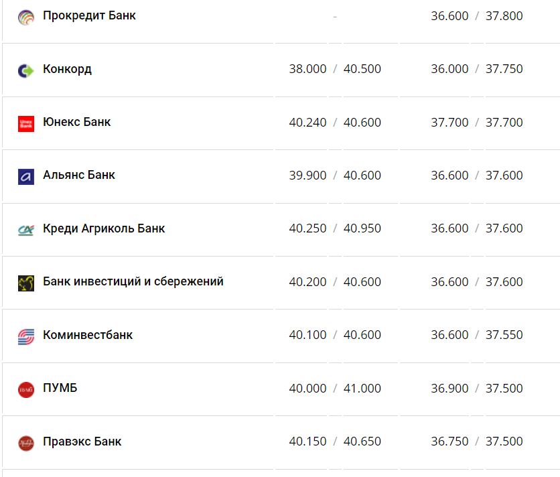Click the Альянс Банк logo icon
Image resolution: width=560 pixels, height=477 pixels.
[x=26, y=176]
